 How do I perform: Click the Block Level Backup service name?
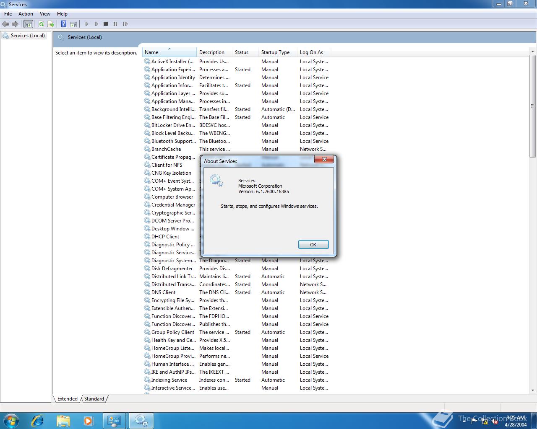pyautogui.click(x=172, y=133)
